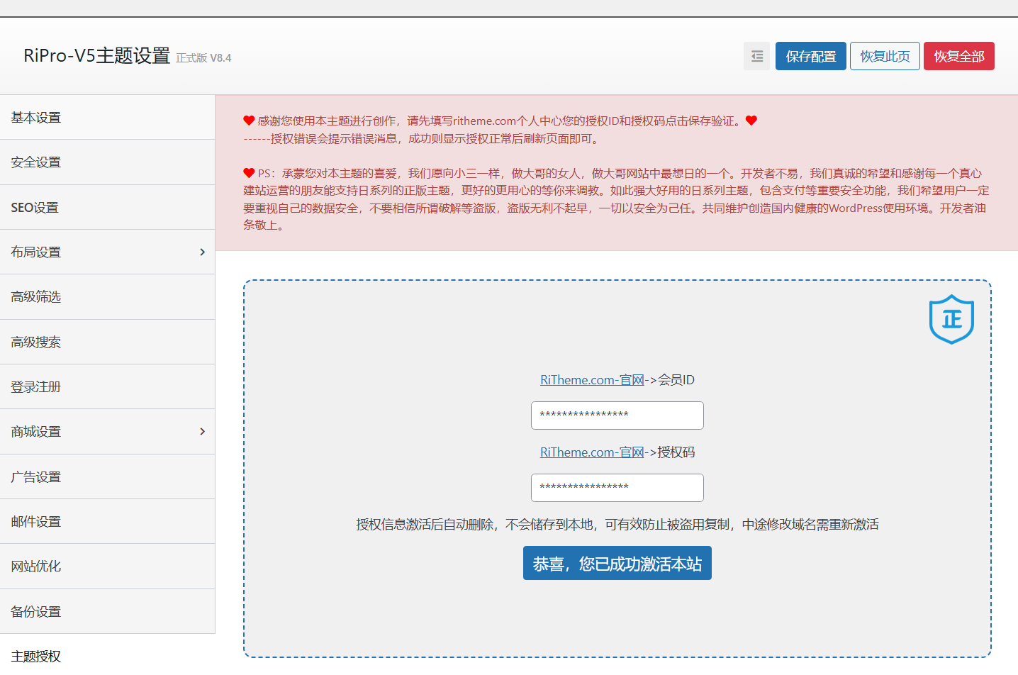Screen dimensions: 1018x675
Task: Click the red heart before PS：承蒙
Action: pos(249,173)
